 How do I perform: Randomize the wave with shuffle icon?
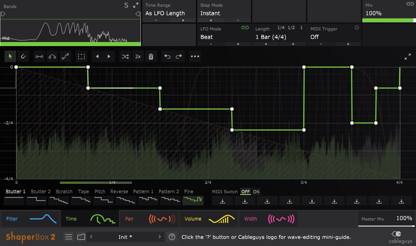coord(125,56)
